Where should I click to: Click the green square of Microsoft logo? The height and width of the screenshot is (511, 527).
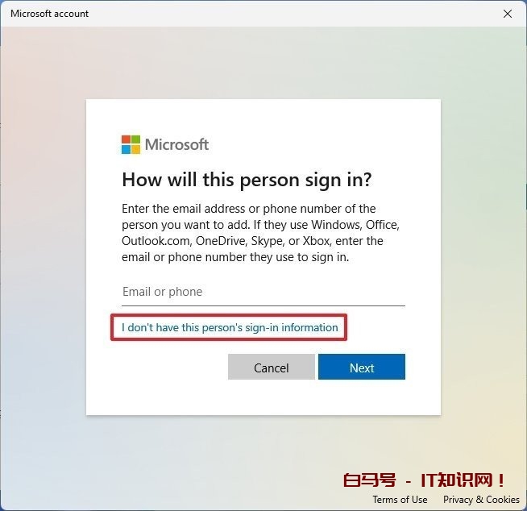(136, 139)
